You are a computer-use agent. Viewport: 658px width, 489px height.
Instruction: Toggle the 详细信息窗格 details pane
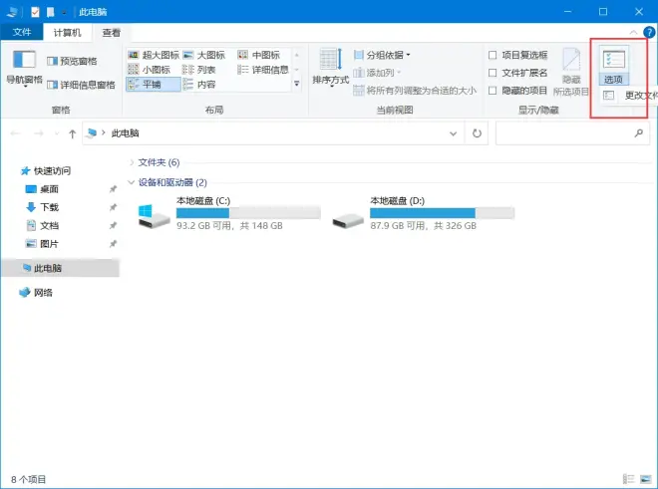pyautogui.click(x=81, y=85)
